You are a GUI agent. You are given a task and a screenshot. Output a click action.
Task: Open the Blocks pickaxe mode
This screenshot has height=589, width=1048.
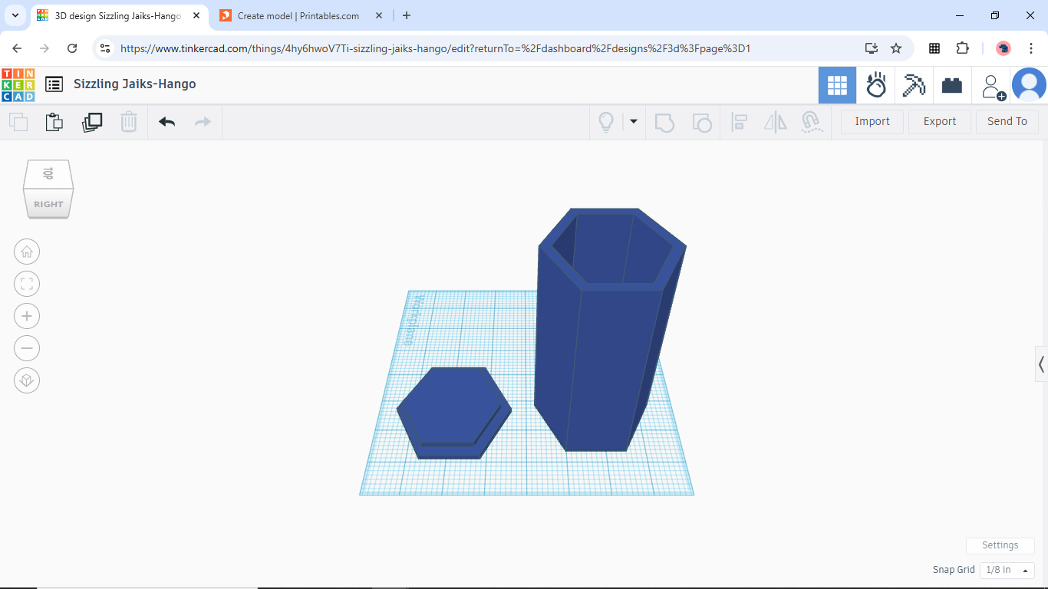pos(914,84)
